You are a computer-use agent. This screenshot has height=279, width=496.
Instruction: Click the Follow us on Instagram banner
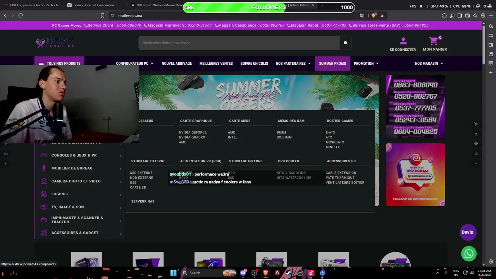(x=415, y=175)
